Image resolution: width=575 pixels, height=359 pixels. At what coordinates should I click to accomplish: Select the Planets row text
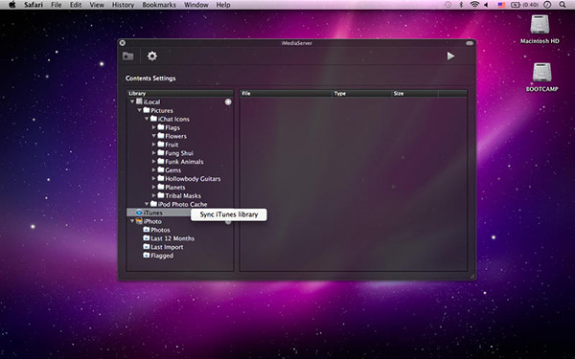point(175,188)
